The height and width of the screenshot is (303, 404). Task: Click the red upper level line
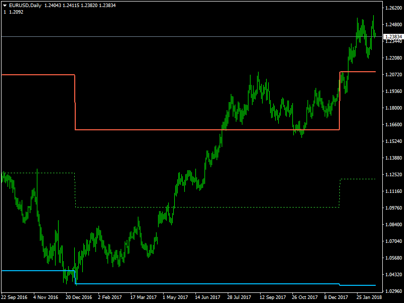[202, 130]
